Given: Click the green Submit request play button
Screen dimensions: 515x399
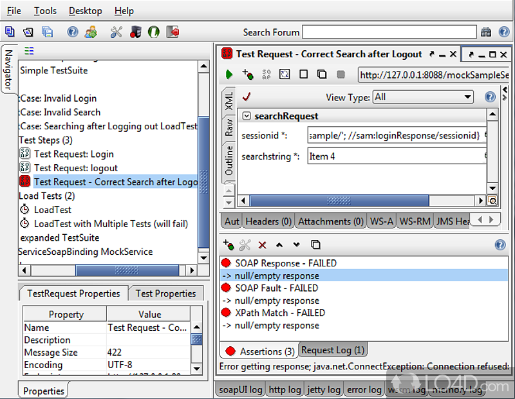Looking at the screenshot, I should [x=229, y=75].
